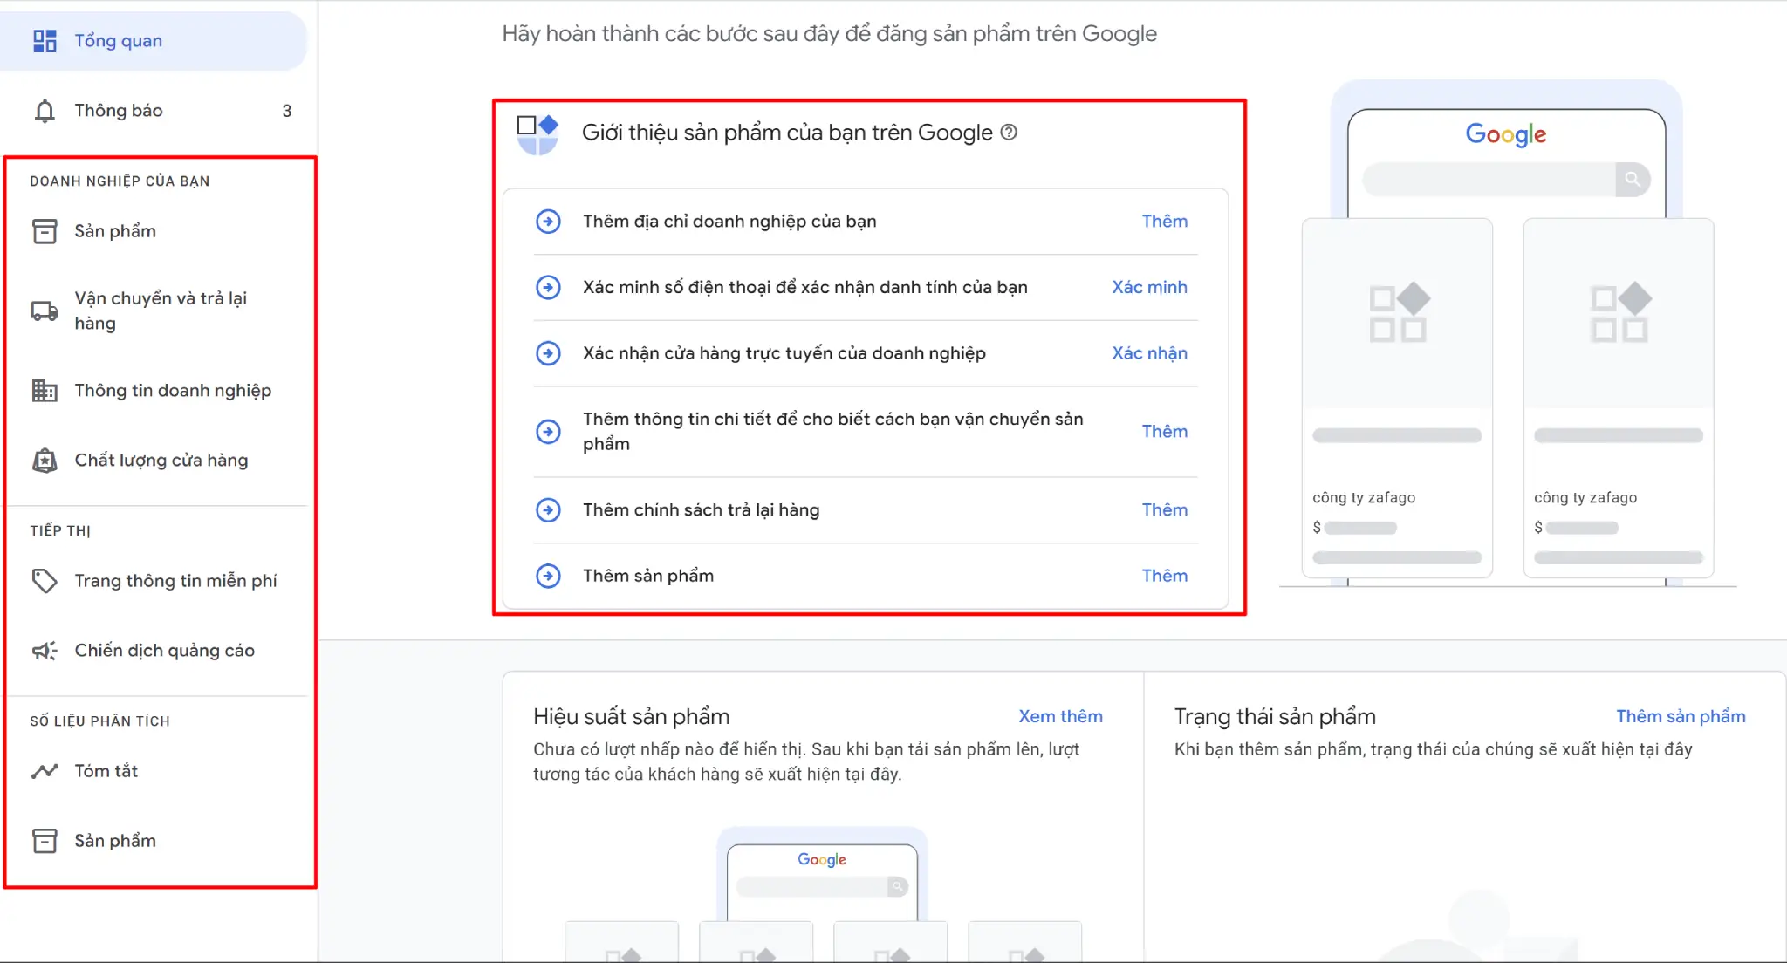
Task: Click the price tag icon for free listings
Action: 45,581
